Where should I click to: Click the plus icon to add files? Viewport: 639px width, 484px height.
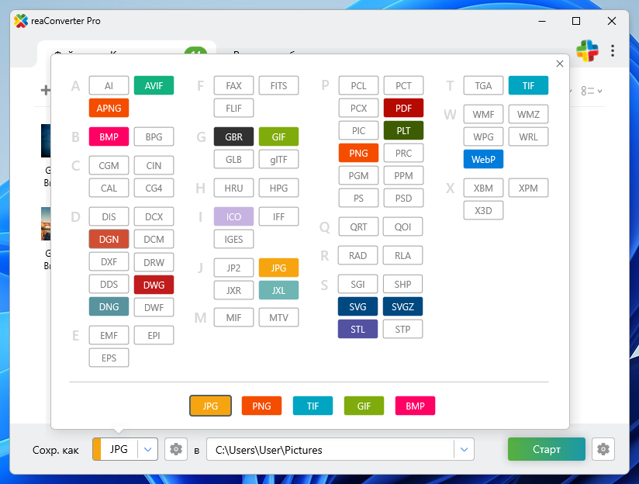click(x=45, y=91)
